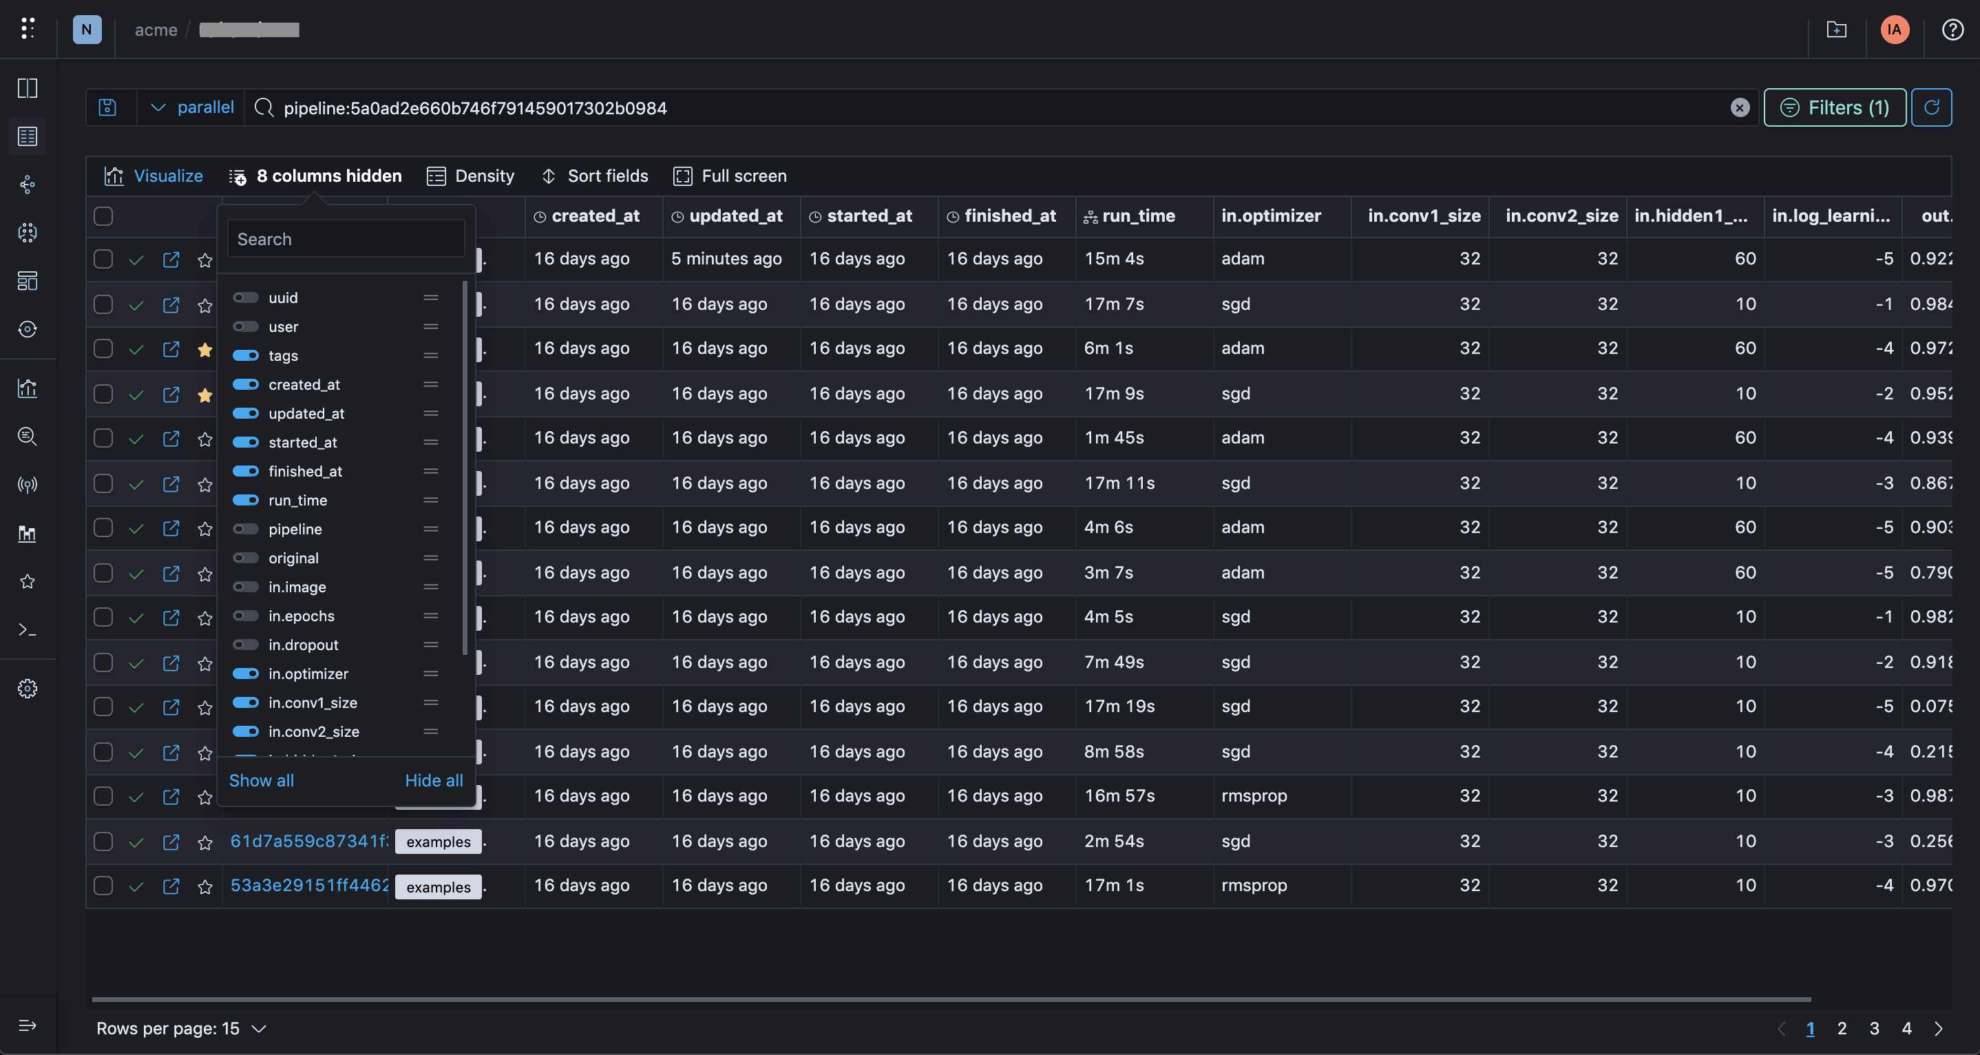Show the in.dropout column
The width and height of the screenshot is (1980, 1055).
[246, 645]
